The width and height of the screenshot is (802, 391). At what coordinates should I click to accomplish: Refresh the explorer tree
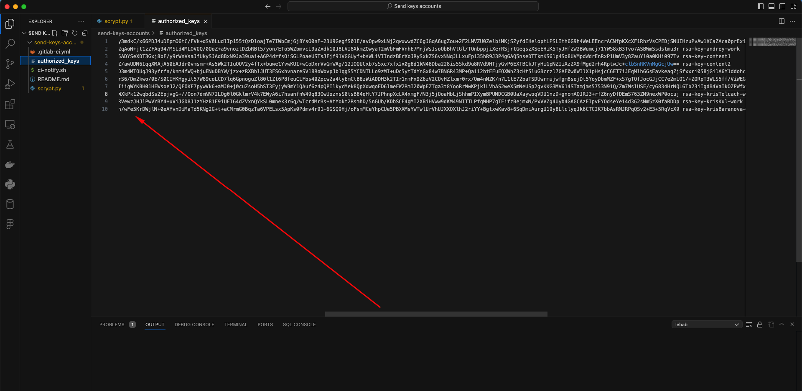point(75,33)
